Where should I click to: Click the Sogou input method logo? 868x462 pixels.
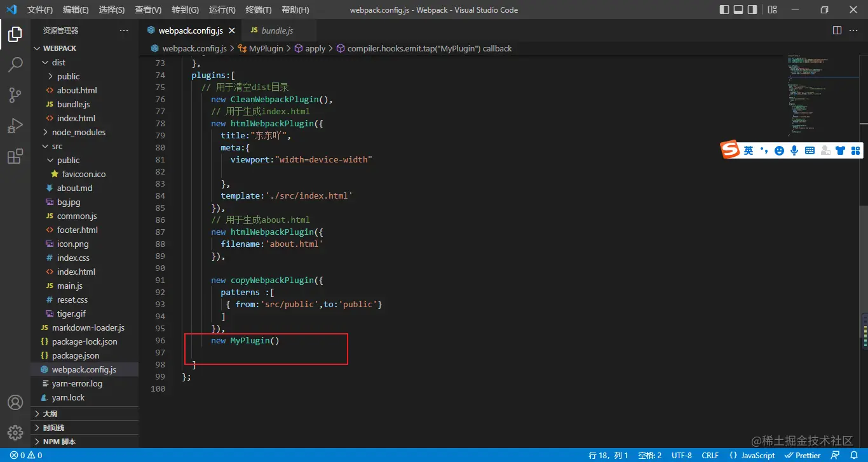pos(730,150)
